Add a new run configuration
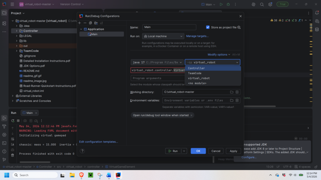The height and width of the screenshot is (180, 321). pos(80,23)
